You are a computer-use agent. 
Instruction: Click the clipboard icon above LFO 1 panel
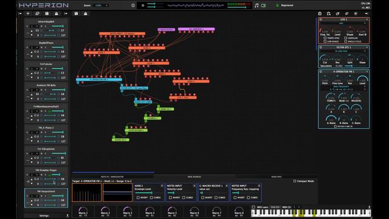coord(320,13)
